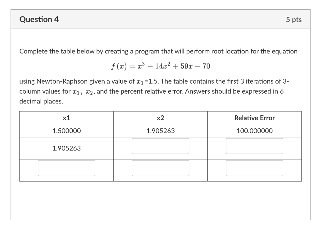Click the x2 input field in the last row
Viewport: 318px width, 226px height.
point(160,168)
